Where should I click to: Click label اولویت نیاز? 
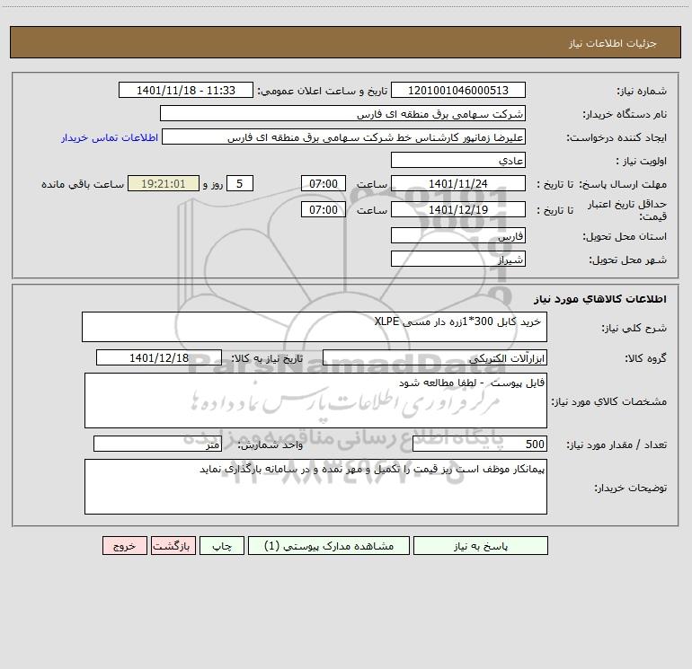(642, 162)
